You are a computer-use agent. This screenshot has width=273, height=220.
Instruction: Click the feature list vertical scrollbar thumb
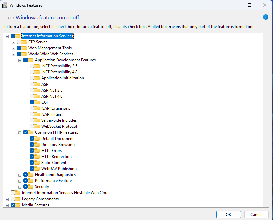(266, 97)
